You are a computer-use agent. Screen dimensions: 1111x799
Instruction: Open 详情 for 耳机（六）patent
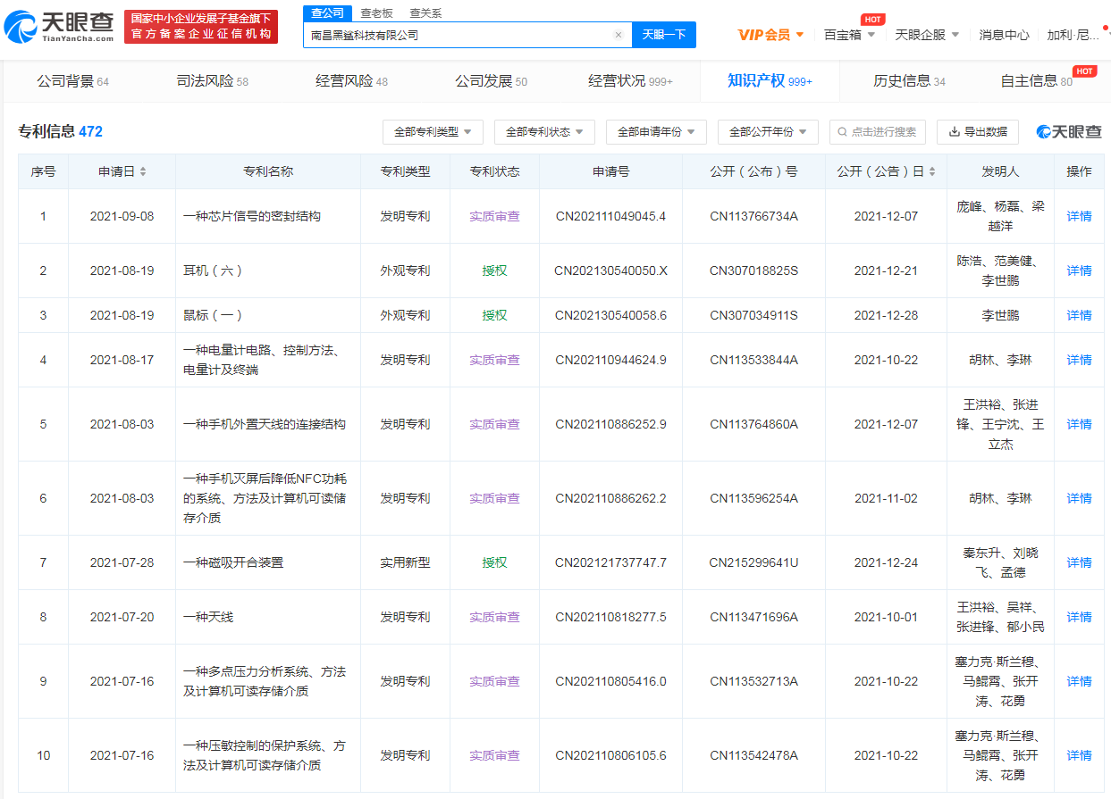(x=1079, y=270)
